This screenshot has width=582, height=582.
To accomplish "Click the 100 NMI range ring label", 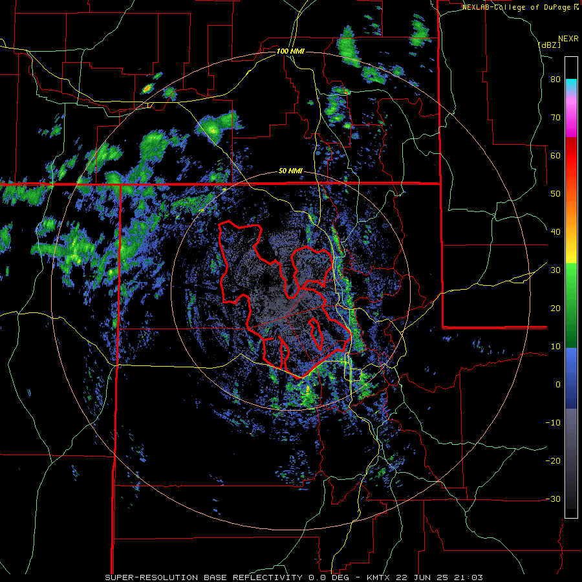I will click(x=290, y=51).
